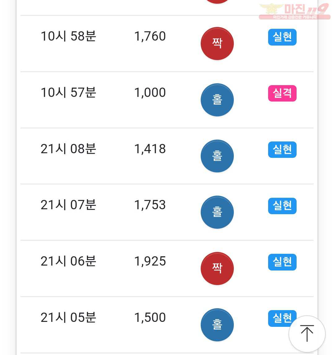
Task: Open the 마진119 logo watermark
Action: 295,11
